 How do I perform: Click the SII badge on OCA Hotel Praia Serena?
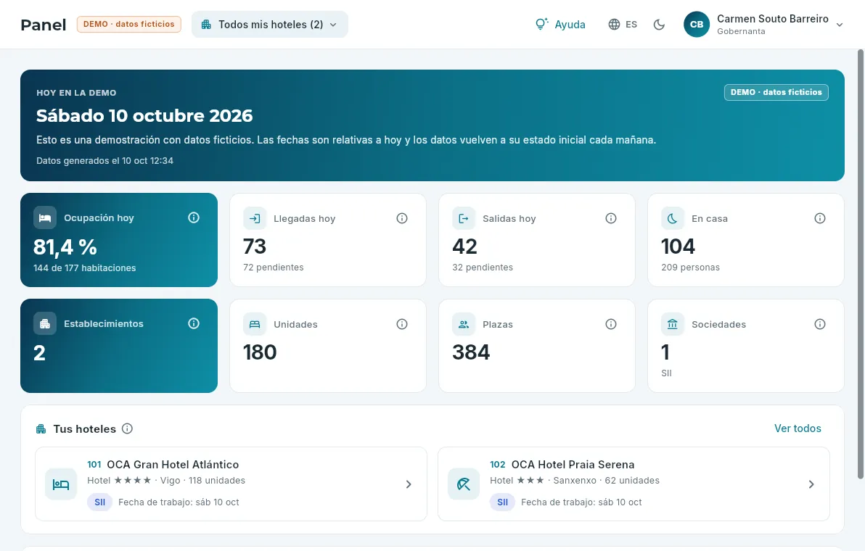[503, 502]
